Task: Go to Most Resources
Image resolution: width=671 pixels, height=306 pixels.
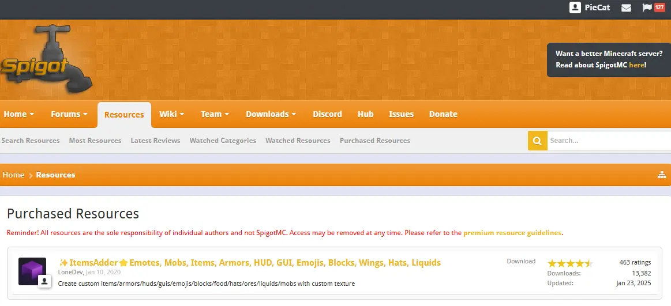Action: [x=95, y=141]
